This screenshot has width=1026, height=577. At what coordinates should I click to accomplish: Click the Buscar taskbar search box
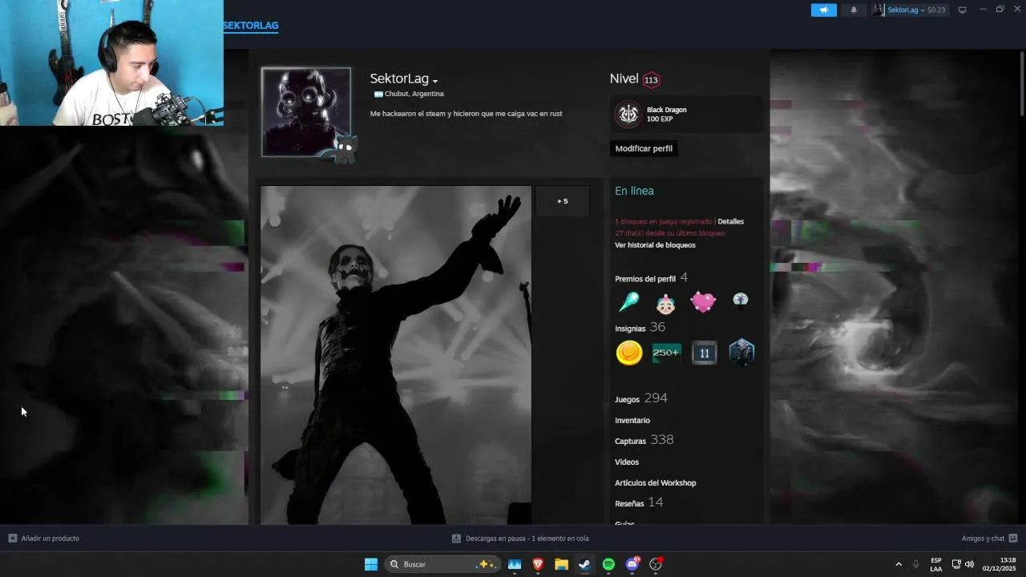coord(442,564)
